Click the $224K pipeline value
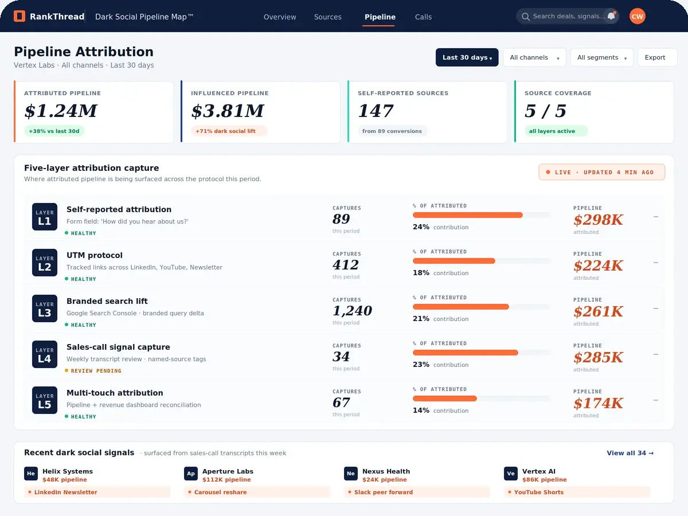The width and height of the screenshot is (688, 516). tap(598, 265)
